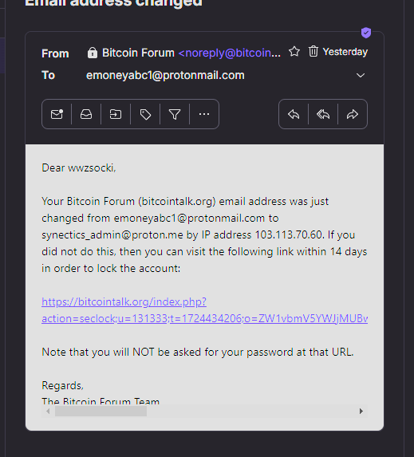Reply all to this message
Screen dimensions: 414x457
click(323, 114)
